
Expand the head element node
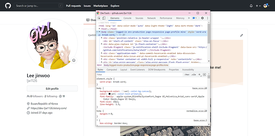point(99,29)
